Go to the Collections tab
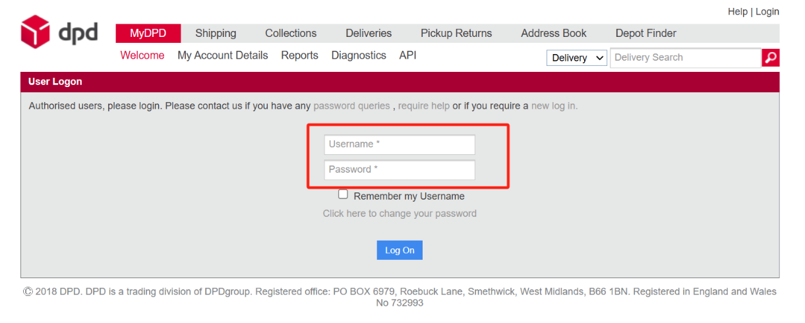 [291, 34]
